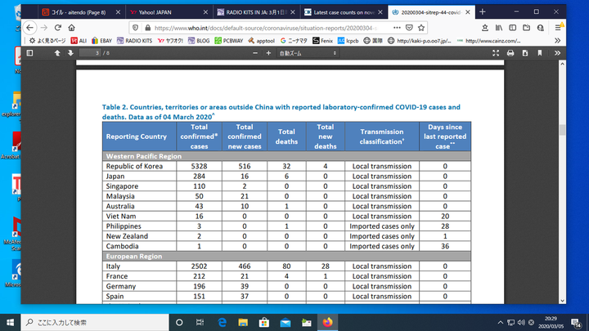The image size is (589, 331).
Task: Reload the current page
Action: (58, 28)
